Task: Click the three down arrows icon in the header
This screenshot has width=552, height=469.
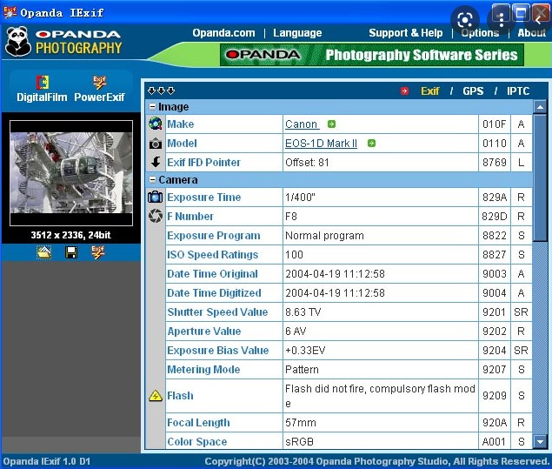Action: click(161, 90)
